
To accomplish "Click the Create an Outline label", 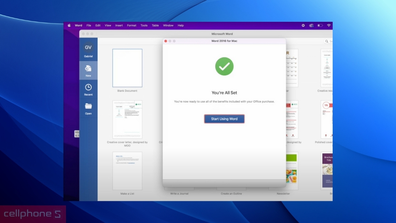I will 231,194.
